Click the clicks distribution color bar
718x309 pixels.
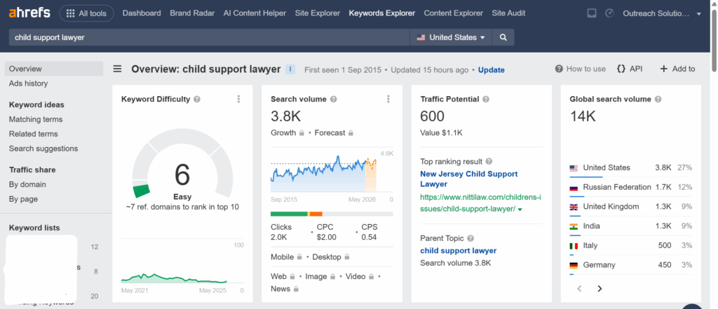coord(332,214)
